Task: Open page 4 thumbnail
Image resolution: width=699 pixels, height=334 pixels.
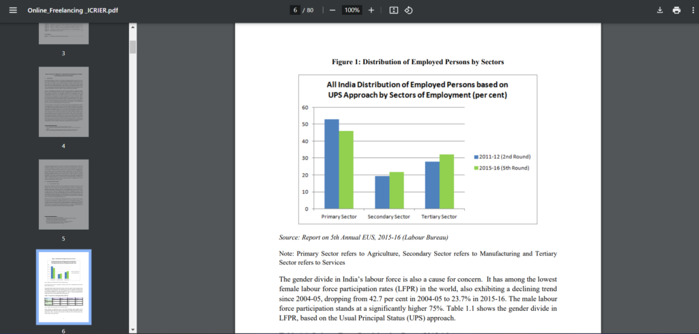Action: click(63, 102)
